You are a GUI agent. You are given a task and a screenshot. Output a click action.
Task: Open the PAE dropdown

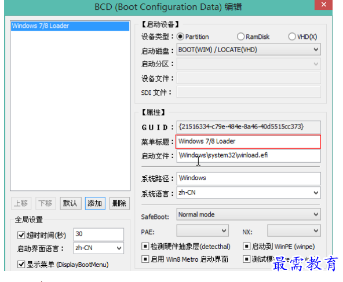click(203, 230)
